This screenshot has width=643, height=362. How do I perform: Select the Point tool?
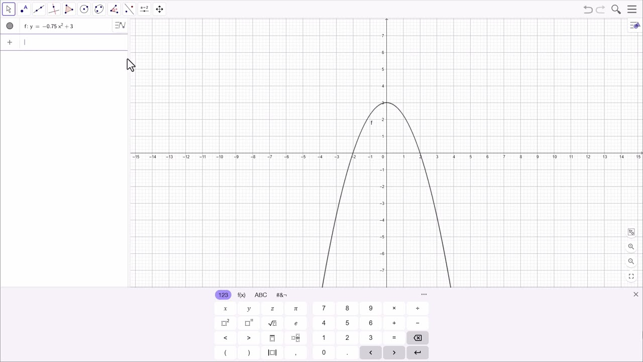point(24,9)
